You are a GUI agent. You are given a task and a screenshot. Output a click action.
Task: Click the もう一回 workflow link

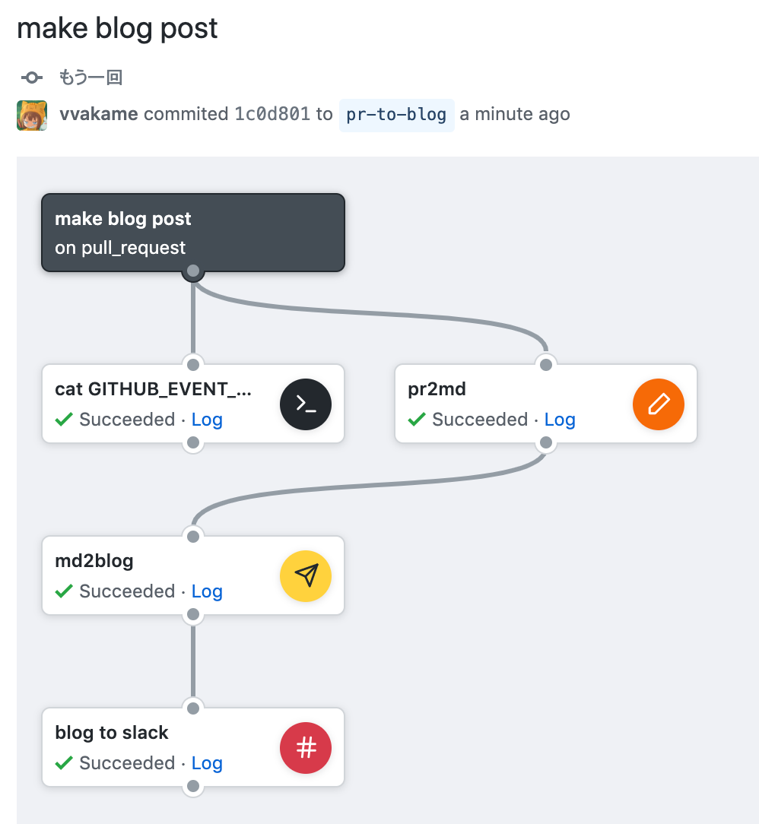click(x=91, y=77)
